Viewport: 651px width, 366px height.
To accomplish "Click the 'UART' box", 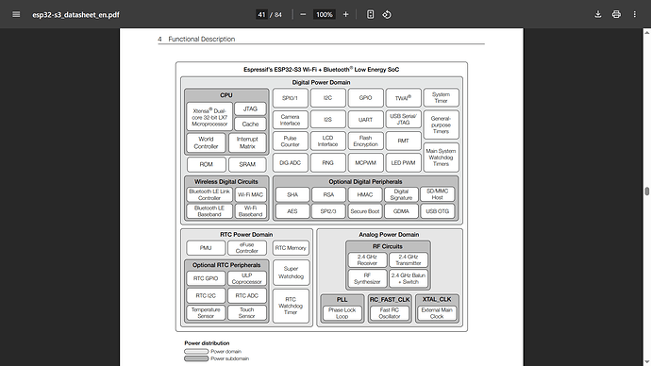I will (x=365, y=120).
